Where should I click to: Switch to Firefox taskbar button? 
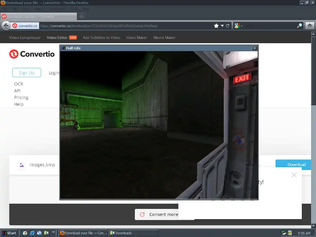pyautogui.click(x=83, y=233)
